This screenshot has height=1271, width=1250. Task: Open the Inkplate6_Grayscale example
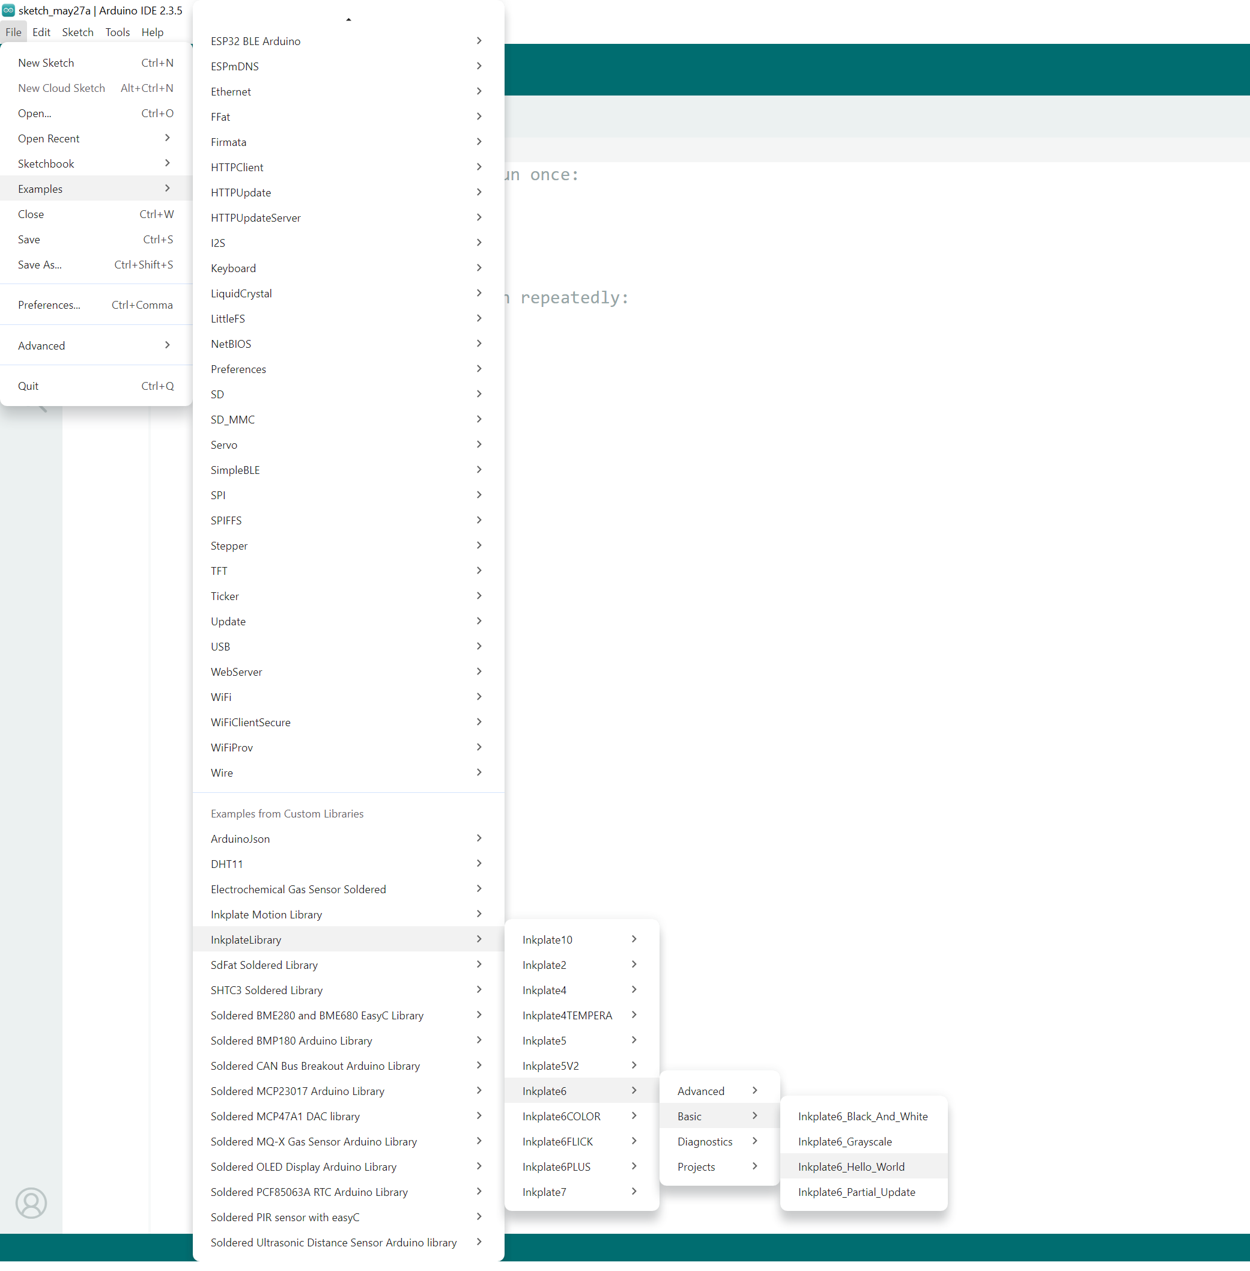(x=845, y=1141)
